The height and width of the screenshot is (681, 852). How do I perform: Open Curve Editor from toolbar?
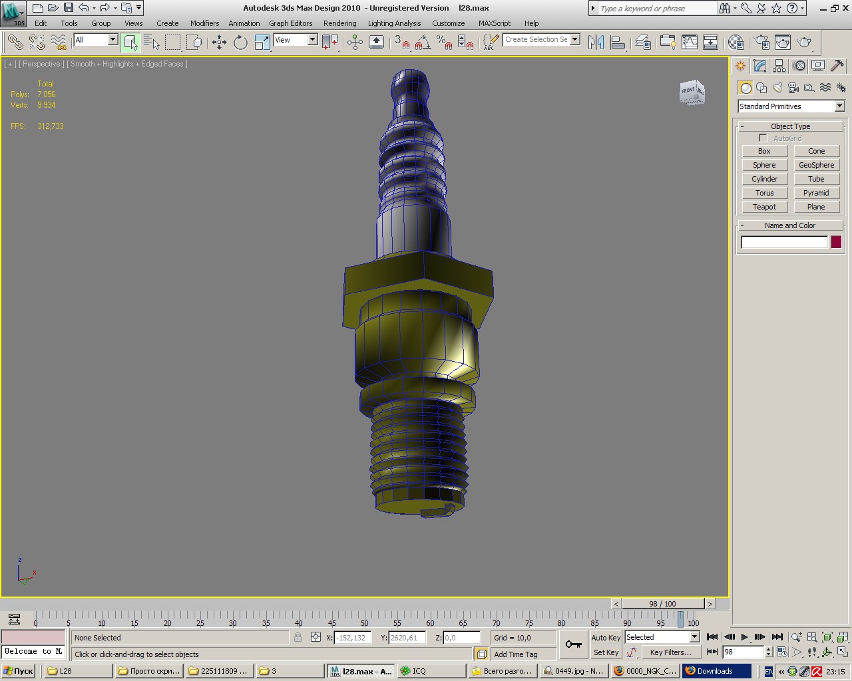[x=690, y=43]
